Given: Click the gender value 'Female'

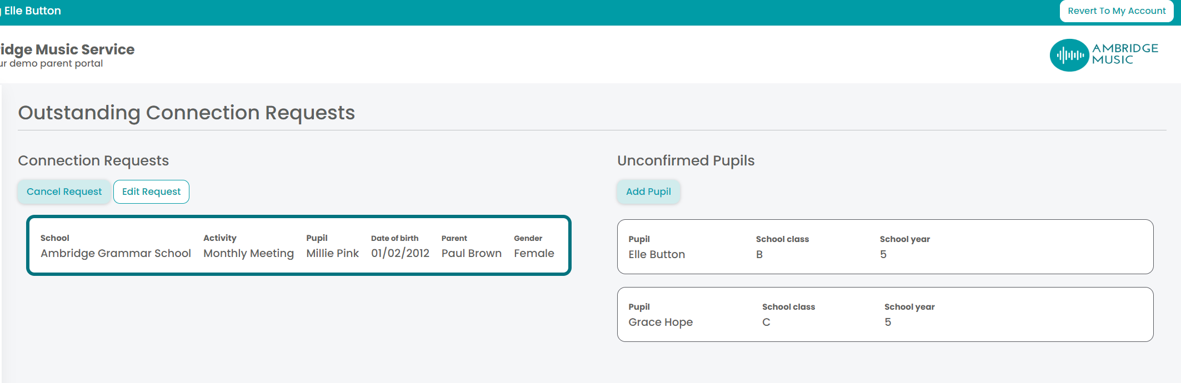Looking at the screenshot, I should [534, 253].
